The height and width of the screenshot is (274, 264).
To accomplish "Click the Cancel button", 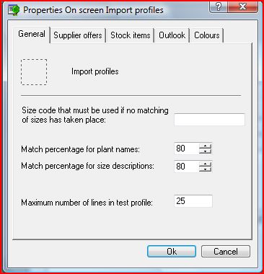I will (x=226, y=252).
